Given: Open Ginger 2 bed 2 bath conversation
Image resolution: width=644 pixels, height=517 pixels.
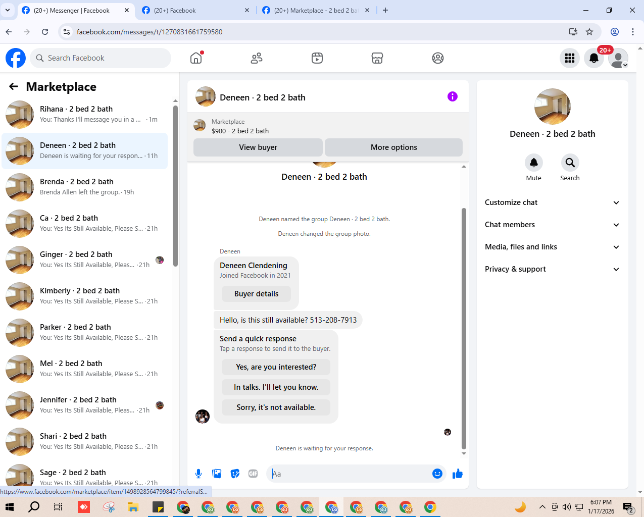Looking at the screenshot, I should 85,260.
